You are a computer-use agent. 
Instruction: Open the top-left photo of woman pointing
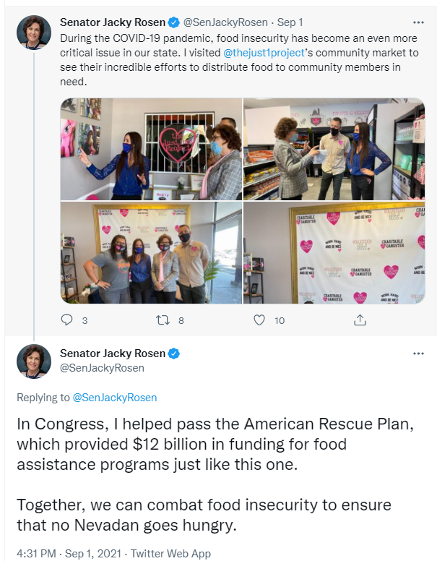(x=151, y=150)
